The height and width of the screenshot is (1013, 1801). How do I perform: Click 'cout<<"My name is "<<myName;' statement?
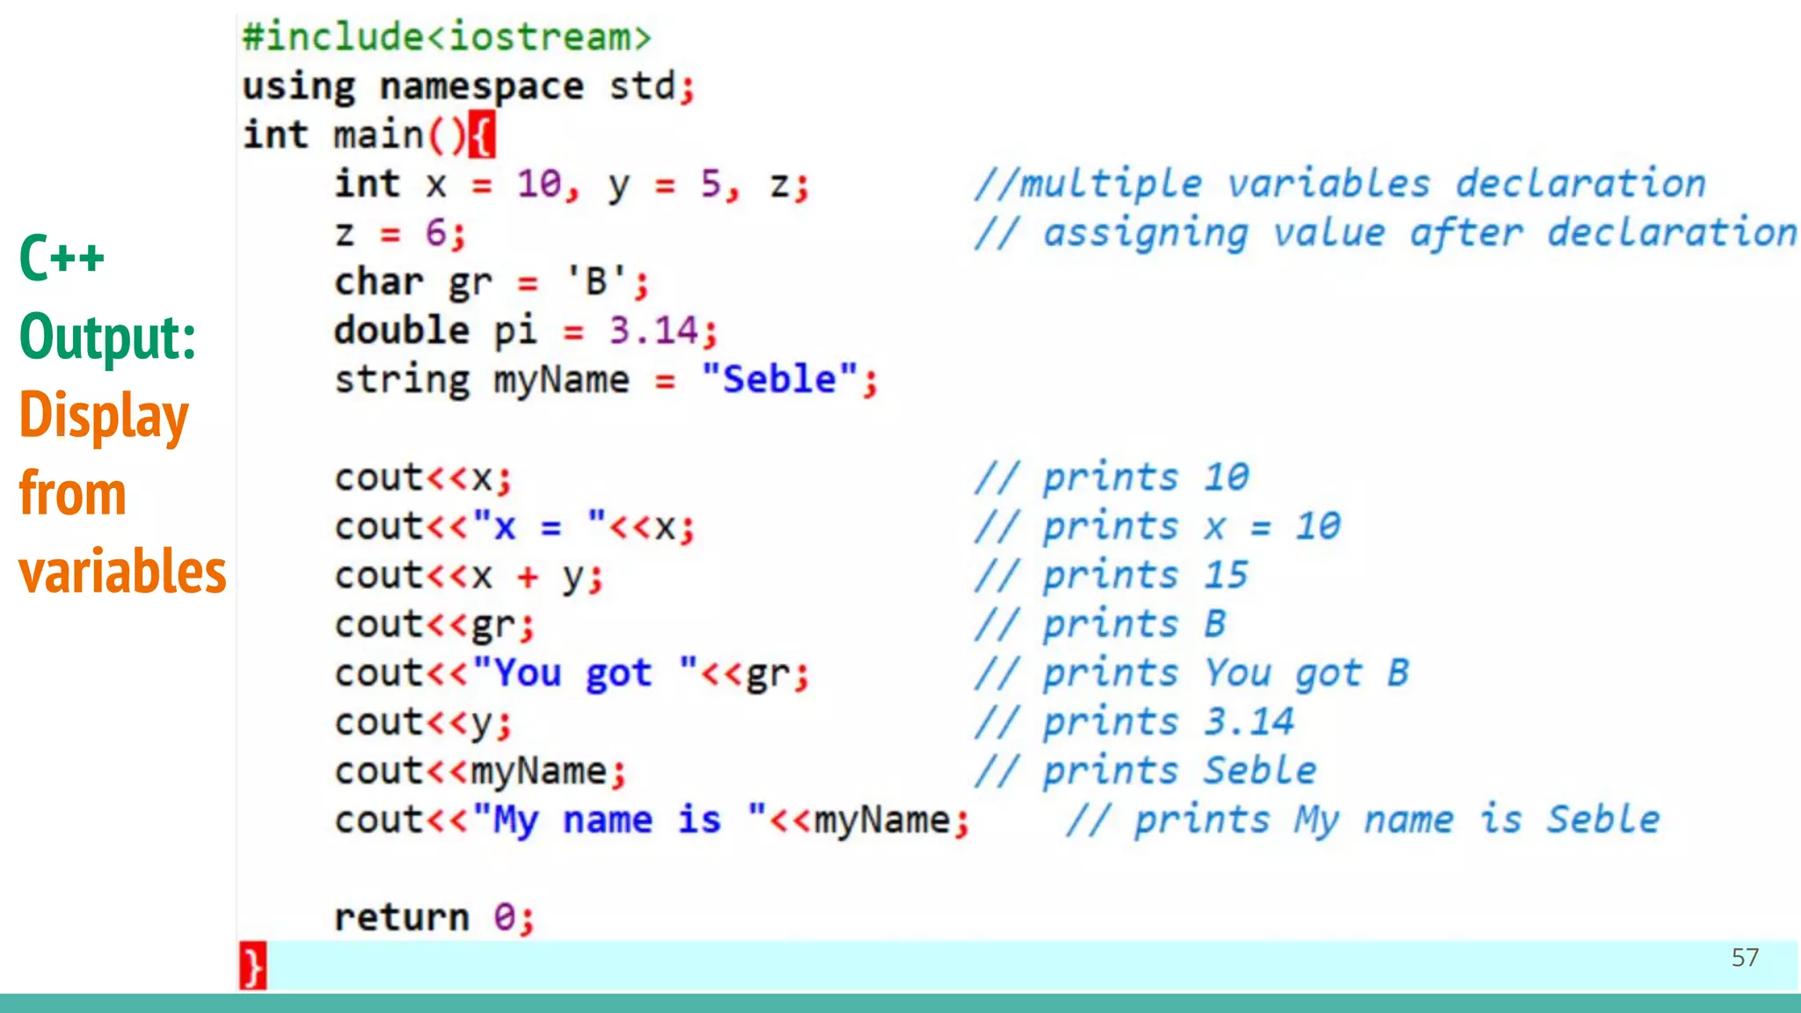(x=652, y=821)
